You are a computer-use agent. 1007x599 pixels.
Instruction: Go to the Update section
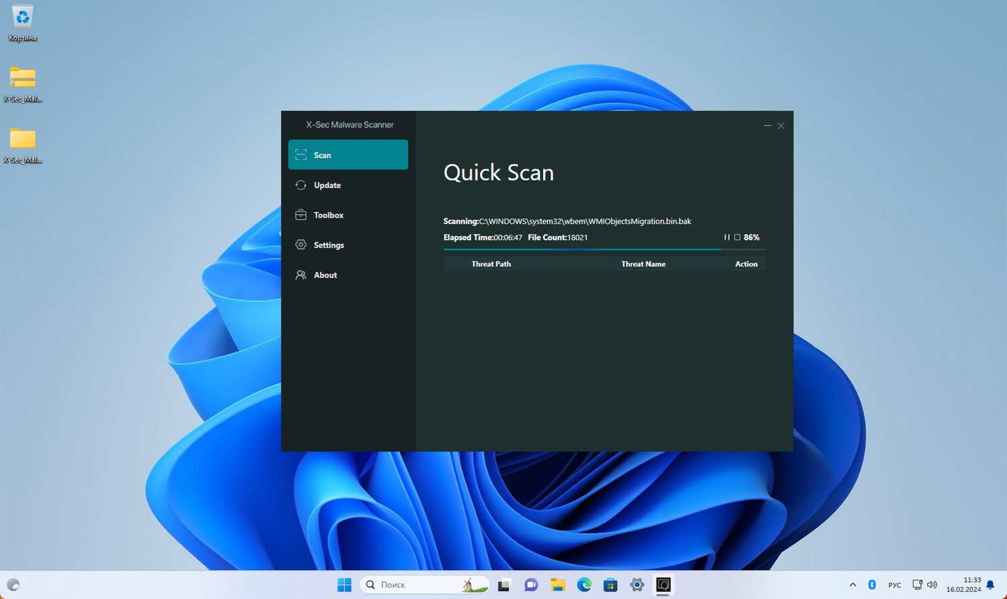[348, 185]
